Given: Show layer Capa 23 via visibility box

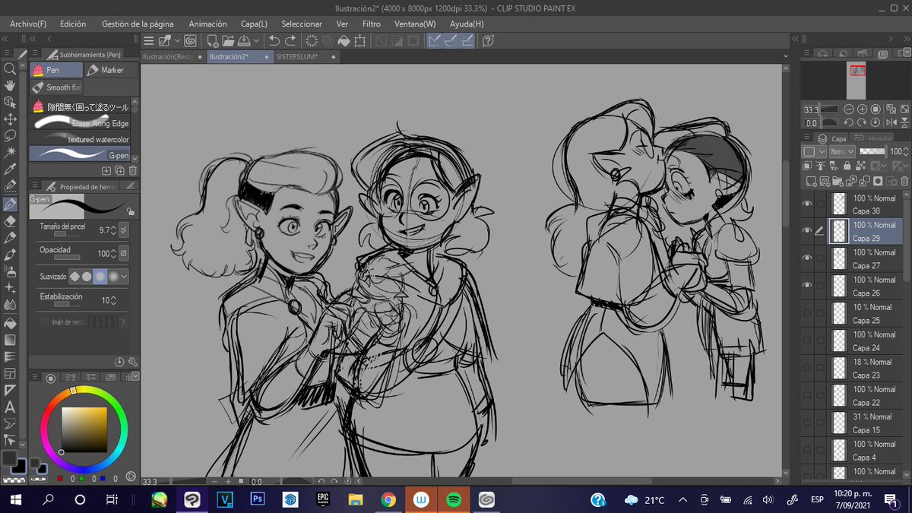Looking at the screenshot, I should coord(807,369).
